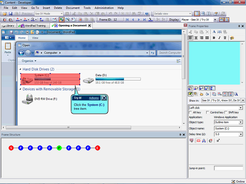
Task: Expand the Organize dropdown in Open dialog
Action: click(x=29, y=61)
